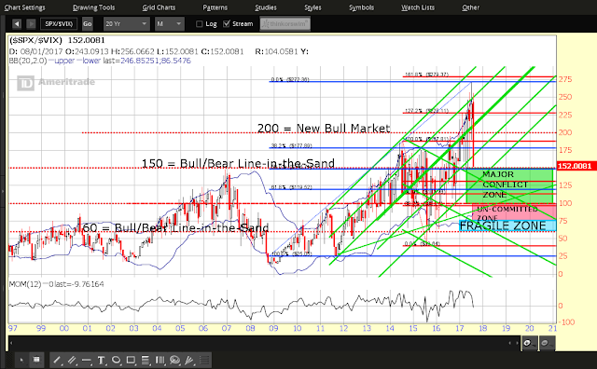Open the Other menu
597x369 pixels.
pos(470,7)
